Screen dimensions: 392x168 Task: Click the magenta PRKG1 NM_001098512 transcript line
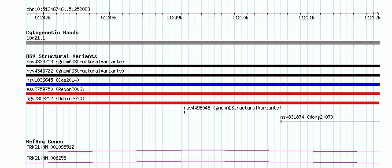click(x=203, y=151)
